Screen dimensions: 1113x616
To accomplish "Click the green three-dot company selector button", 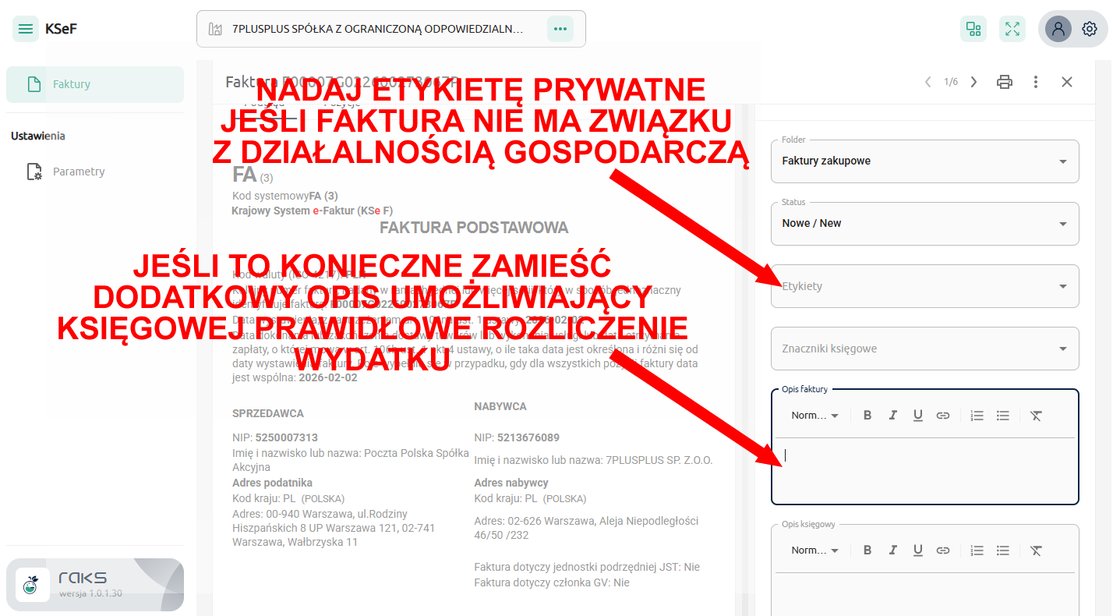I will 560,30.
